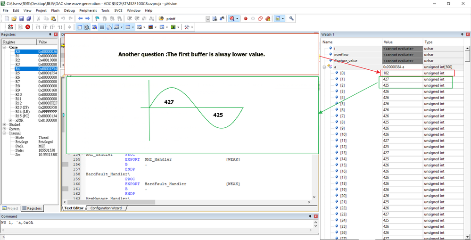Open the Debug menu
Image resolution: width=471 pixels, height=240 pixels.
pos(69,10)
